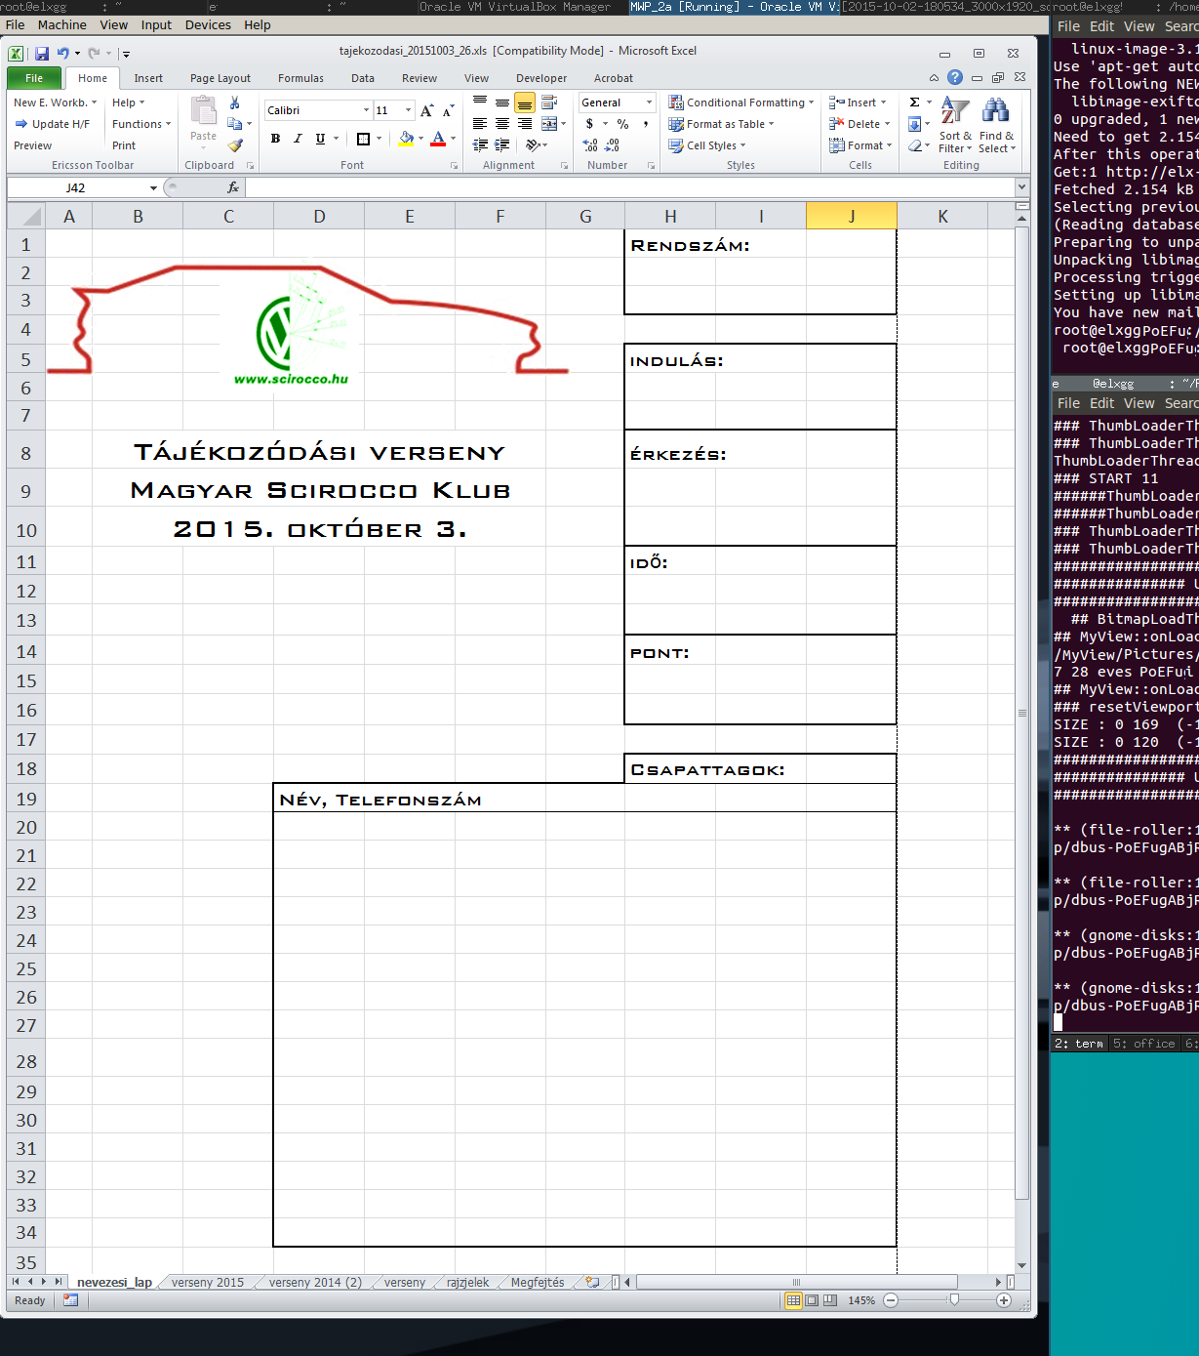Open the Page Layout ribbon tab
1199x1356 pixels.
(220, 78)
